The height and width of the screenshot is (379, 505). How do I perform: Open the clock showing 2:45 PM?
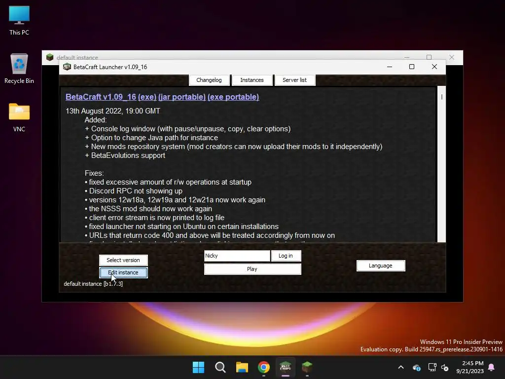(470, 367)
